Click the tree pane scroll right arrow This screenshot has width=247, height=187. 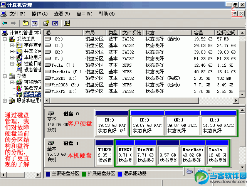38,175
